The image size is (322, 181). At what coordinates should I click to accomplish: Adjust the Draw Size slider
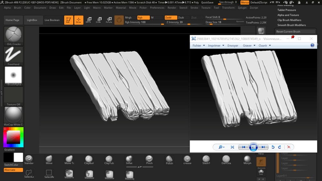(225, 22)
